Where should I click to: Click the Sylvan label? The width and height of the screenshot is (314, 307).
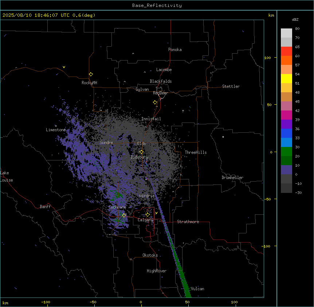click(142, 89)
